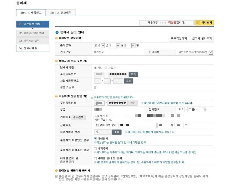Click 증여자와의 관계 field showing 자

coord(103,132)
